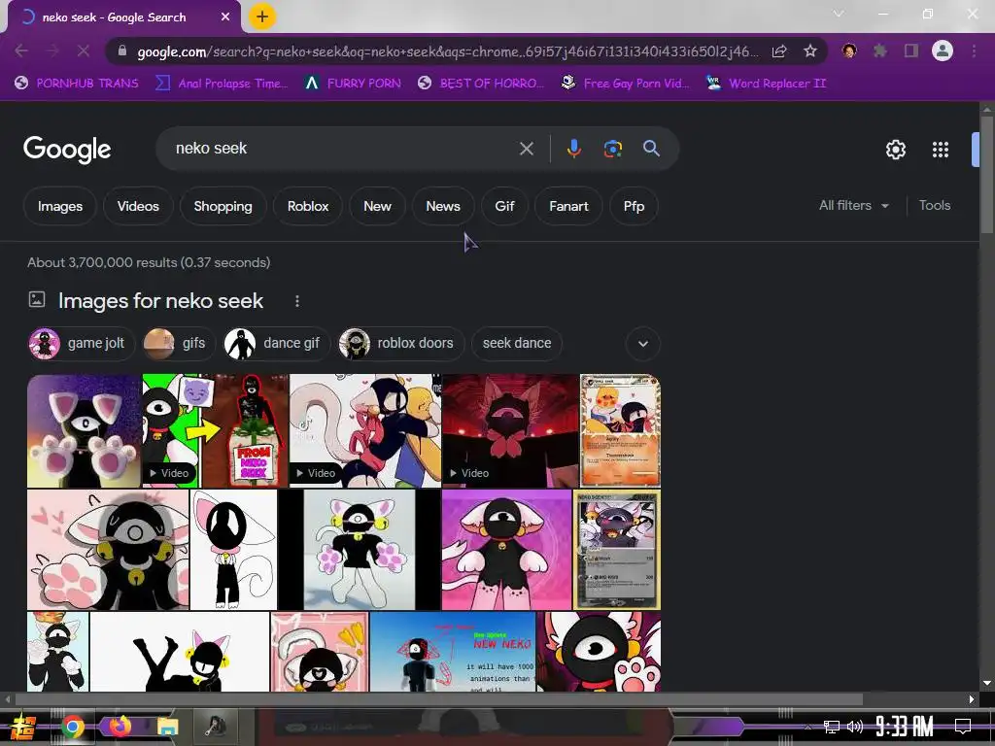The image size is (995, 746).
Task: Click the Start button on the taskbar
Action: pos(23,727)
